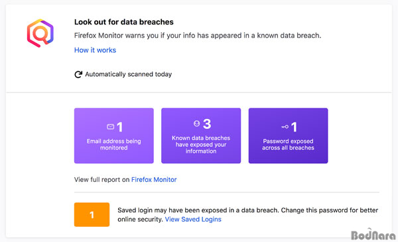Select the Email address being monitored card
Screen dimensions: 398x242
113,136
